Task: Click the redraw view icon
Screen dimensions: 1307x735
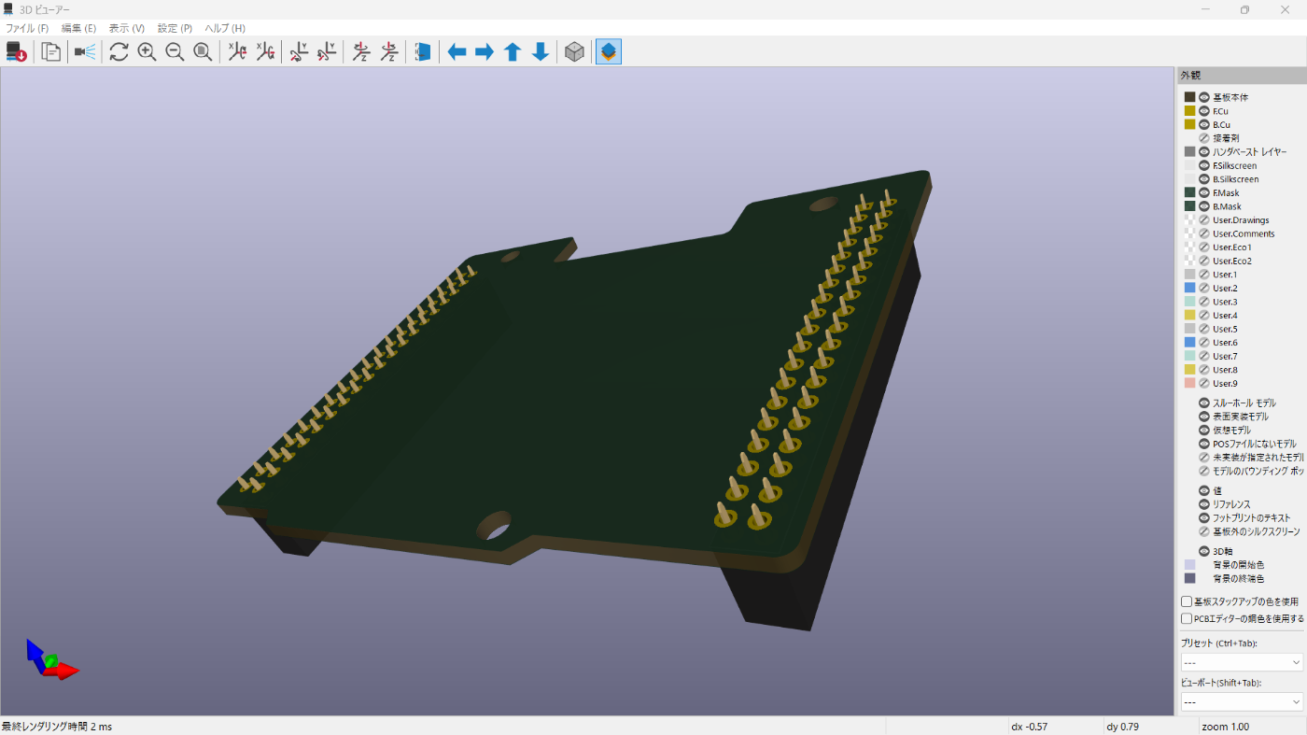Action: click(x=119, y=52)
